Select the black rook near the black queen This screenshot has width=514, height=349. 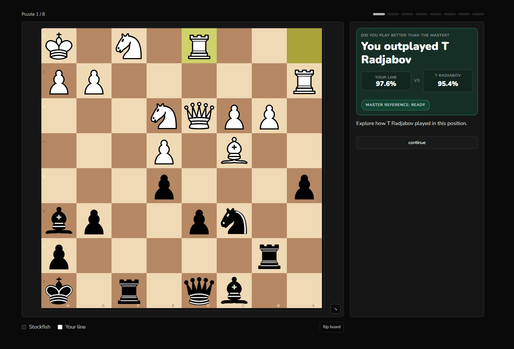(129, 291)
